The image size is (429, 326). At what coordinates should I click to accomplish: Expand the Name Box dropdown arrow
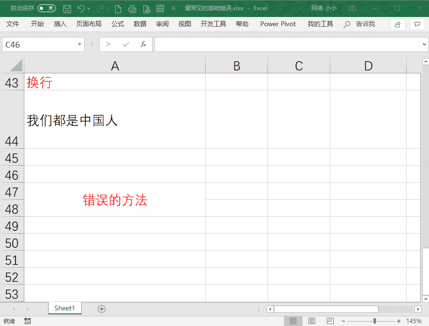pyautogui.click(x=80, y=44)
